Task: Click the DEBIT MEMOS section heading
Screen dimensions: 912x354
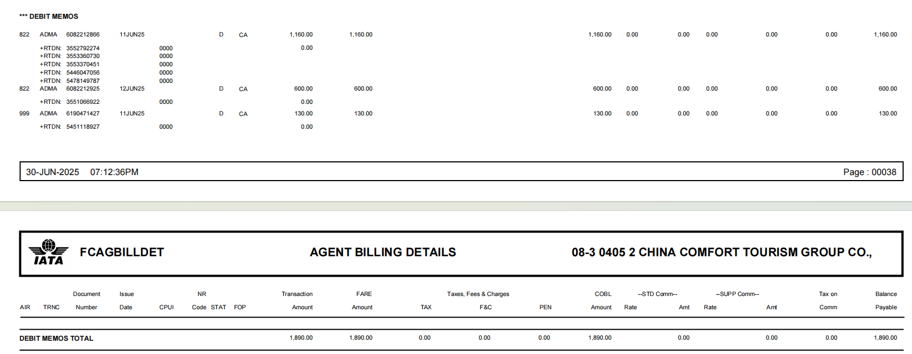Action: 49,17
